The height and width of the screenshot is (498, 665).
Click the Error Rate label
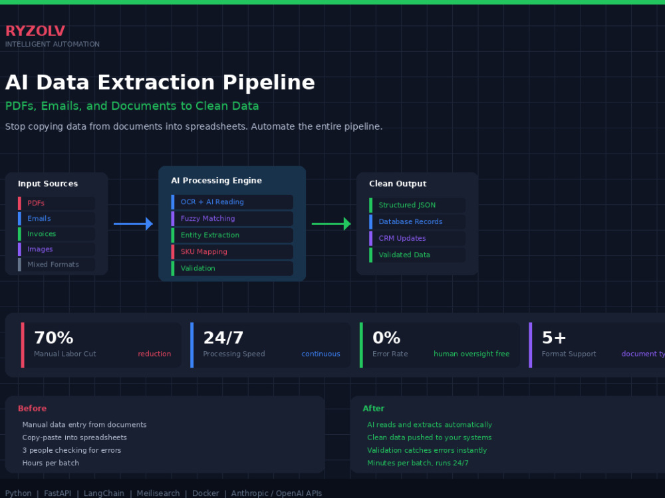coord(390,354)
